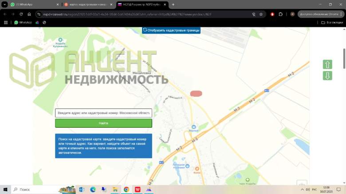The width and height of the screenshot is (346, 194).
Task: Open site information icon in address bar
Action: pos(39,14)
